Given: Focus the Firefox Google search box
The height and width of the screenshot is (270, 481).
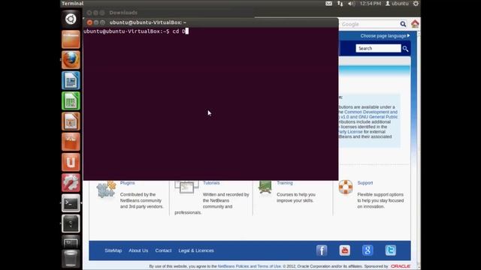Looking at the screenshot, I should [x=370, y=24].
